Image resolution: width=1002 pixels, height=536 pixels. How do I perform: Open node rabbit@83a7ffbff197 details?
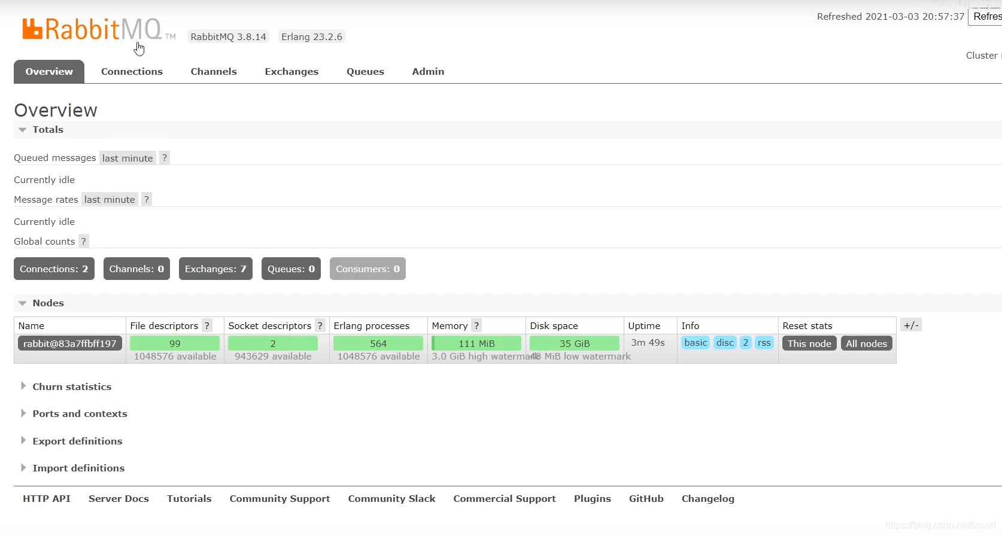point(70,343)
